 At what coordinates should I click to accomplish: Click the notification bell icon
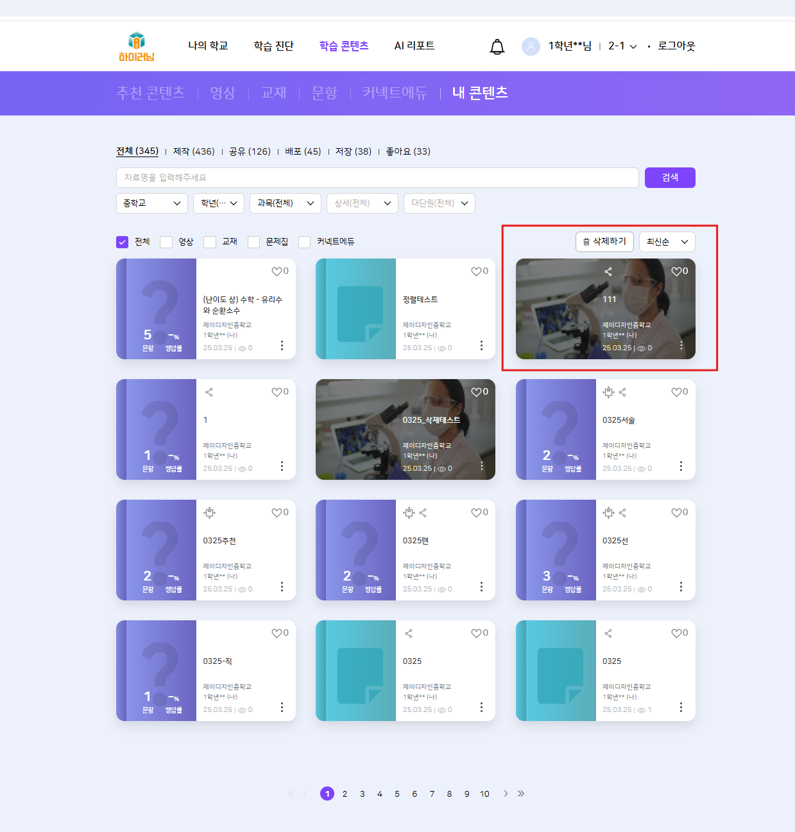[497, 47]
